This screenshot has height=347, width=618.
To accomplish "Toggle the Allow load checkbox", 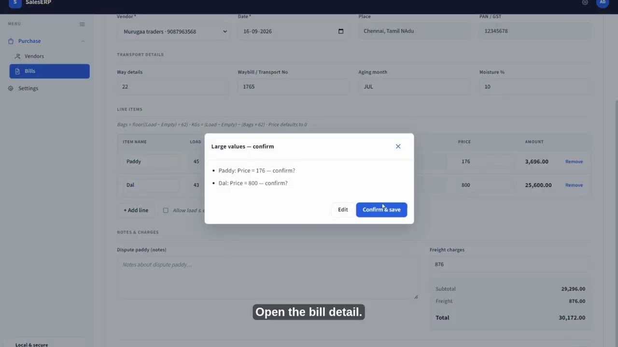I will (x=166, y=210).
